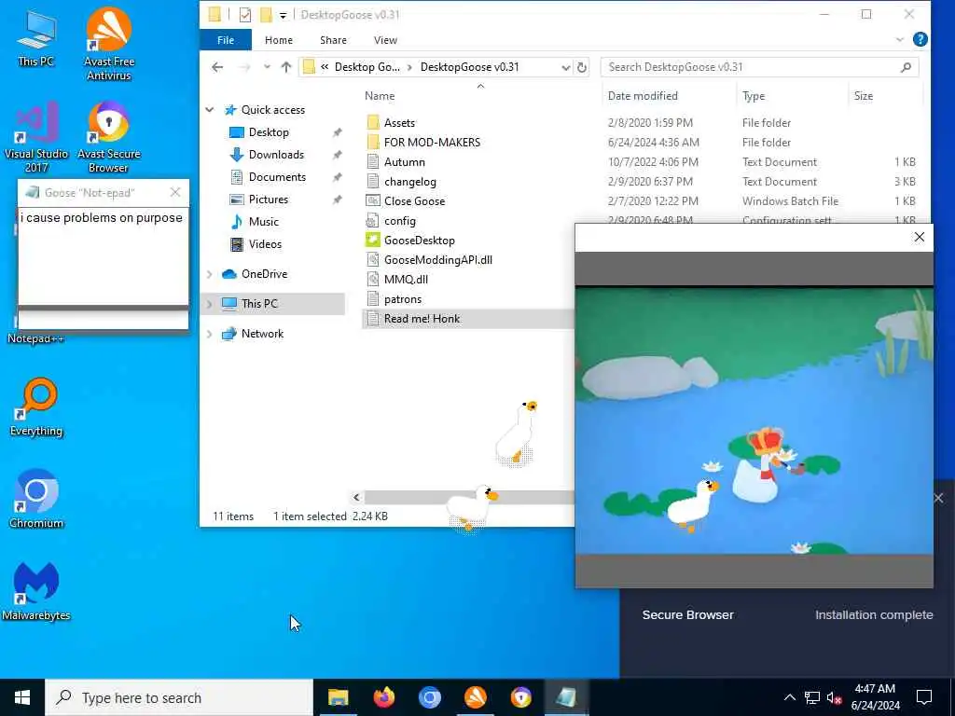Click the taskbar clock showing 4:47 AM
The height and width of the screenshot is (716, 955).
[x=875, y=697]
